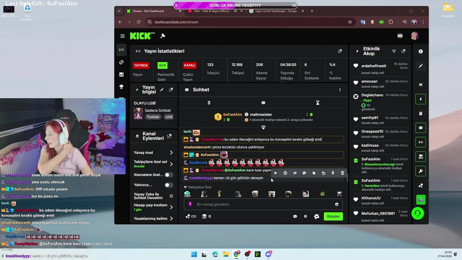Pop out the Kanal Eylemleri panel
Screen dimensions: 462x260
pos(169,136)
